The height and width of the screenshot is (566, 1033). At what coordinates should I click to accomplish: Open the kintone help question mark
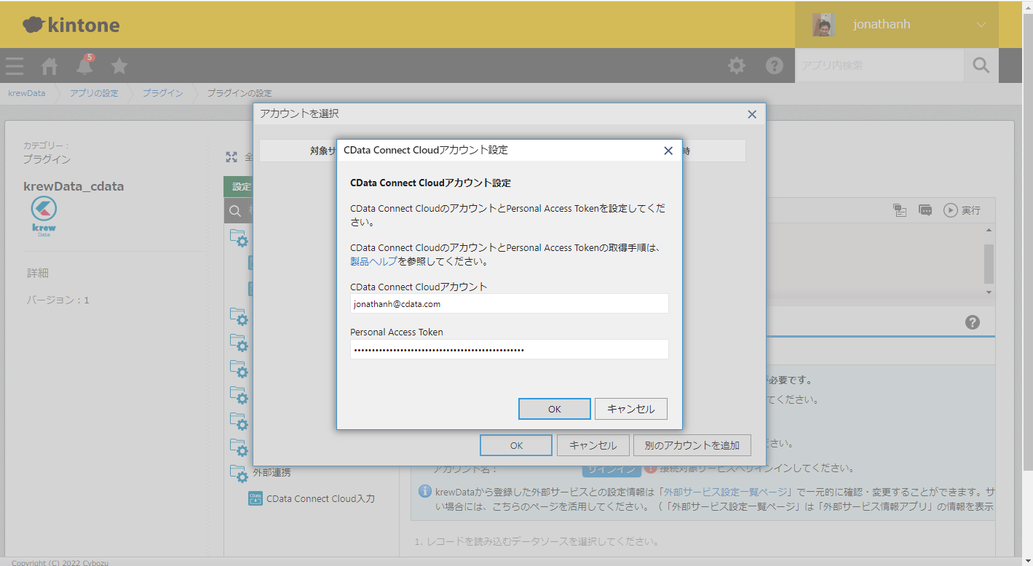[774, 65]
